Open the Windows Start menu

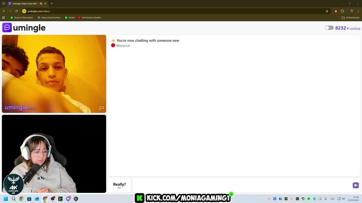pos(6,199)
